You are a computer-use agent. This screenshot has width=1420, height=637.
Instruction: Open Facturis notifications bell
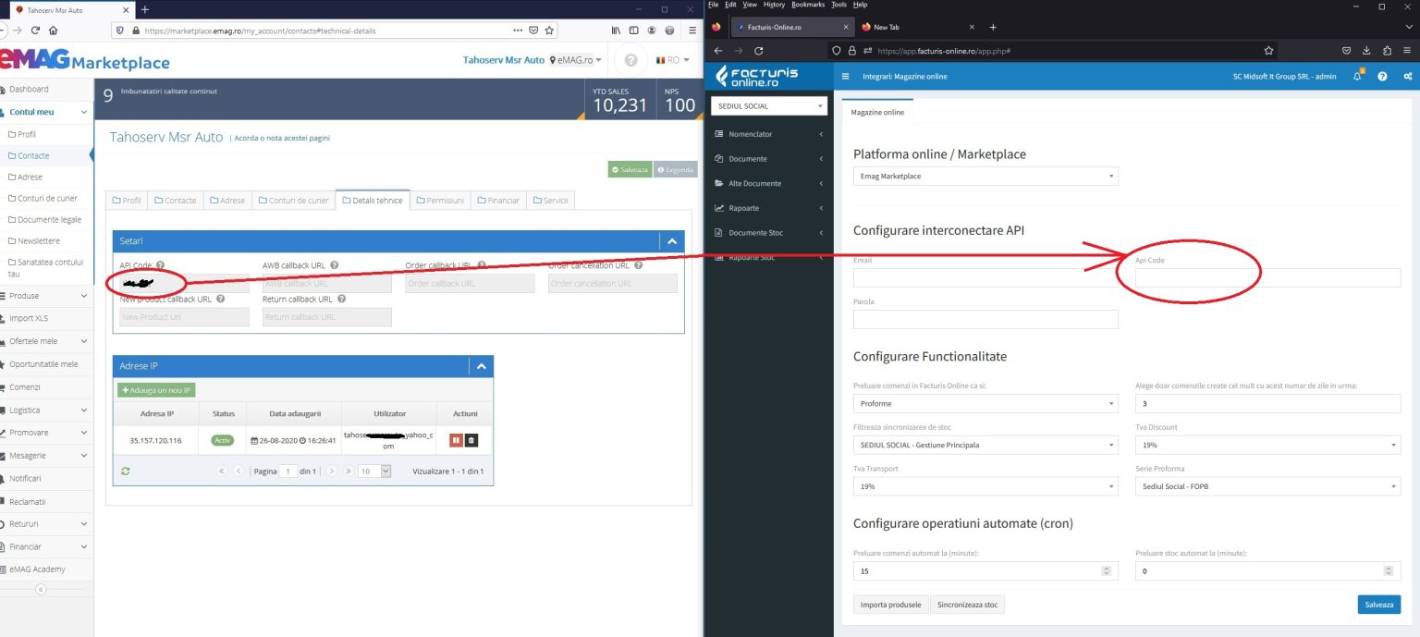(1358, 76)
